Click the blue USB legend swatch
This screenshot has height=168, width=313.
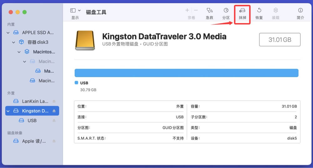[76, 83]
